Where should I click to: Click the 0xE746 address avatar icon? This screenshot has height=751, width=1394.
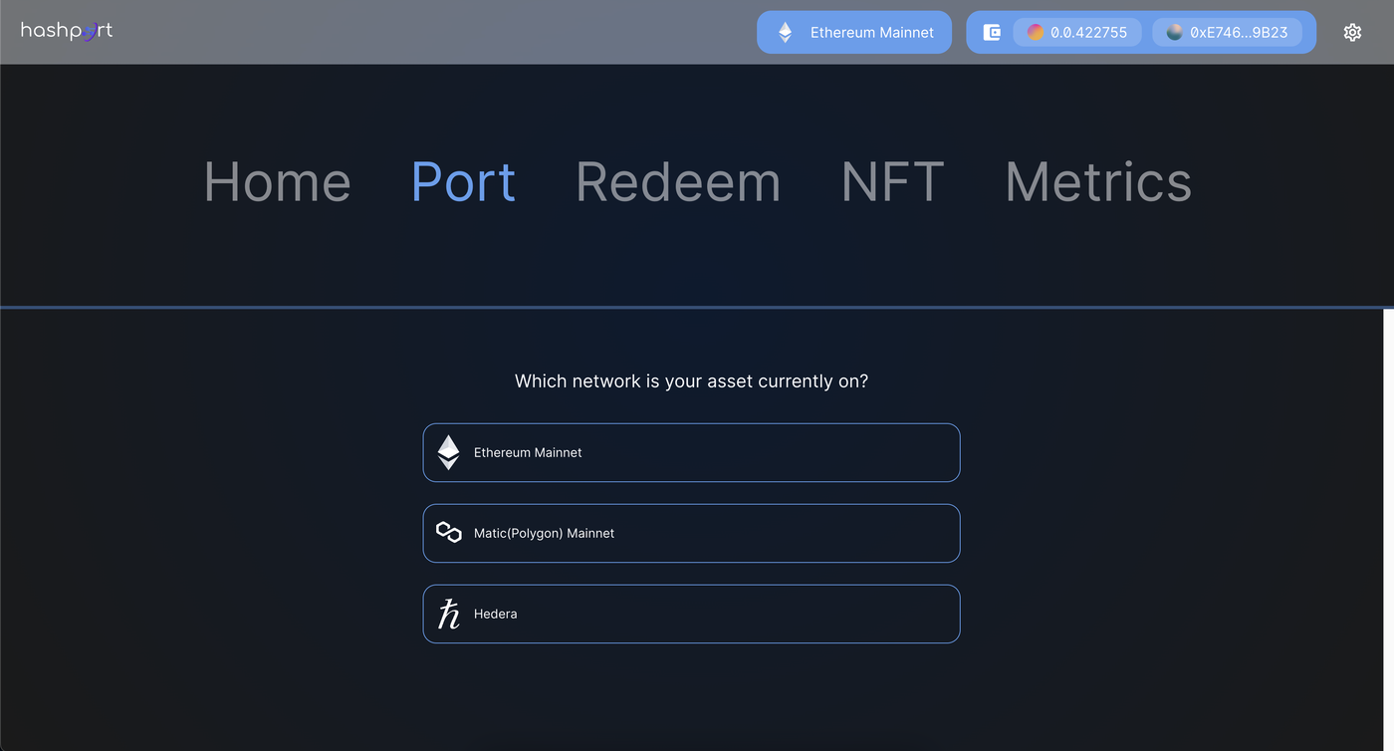coord(1175,33)
